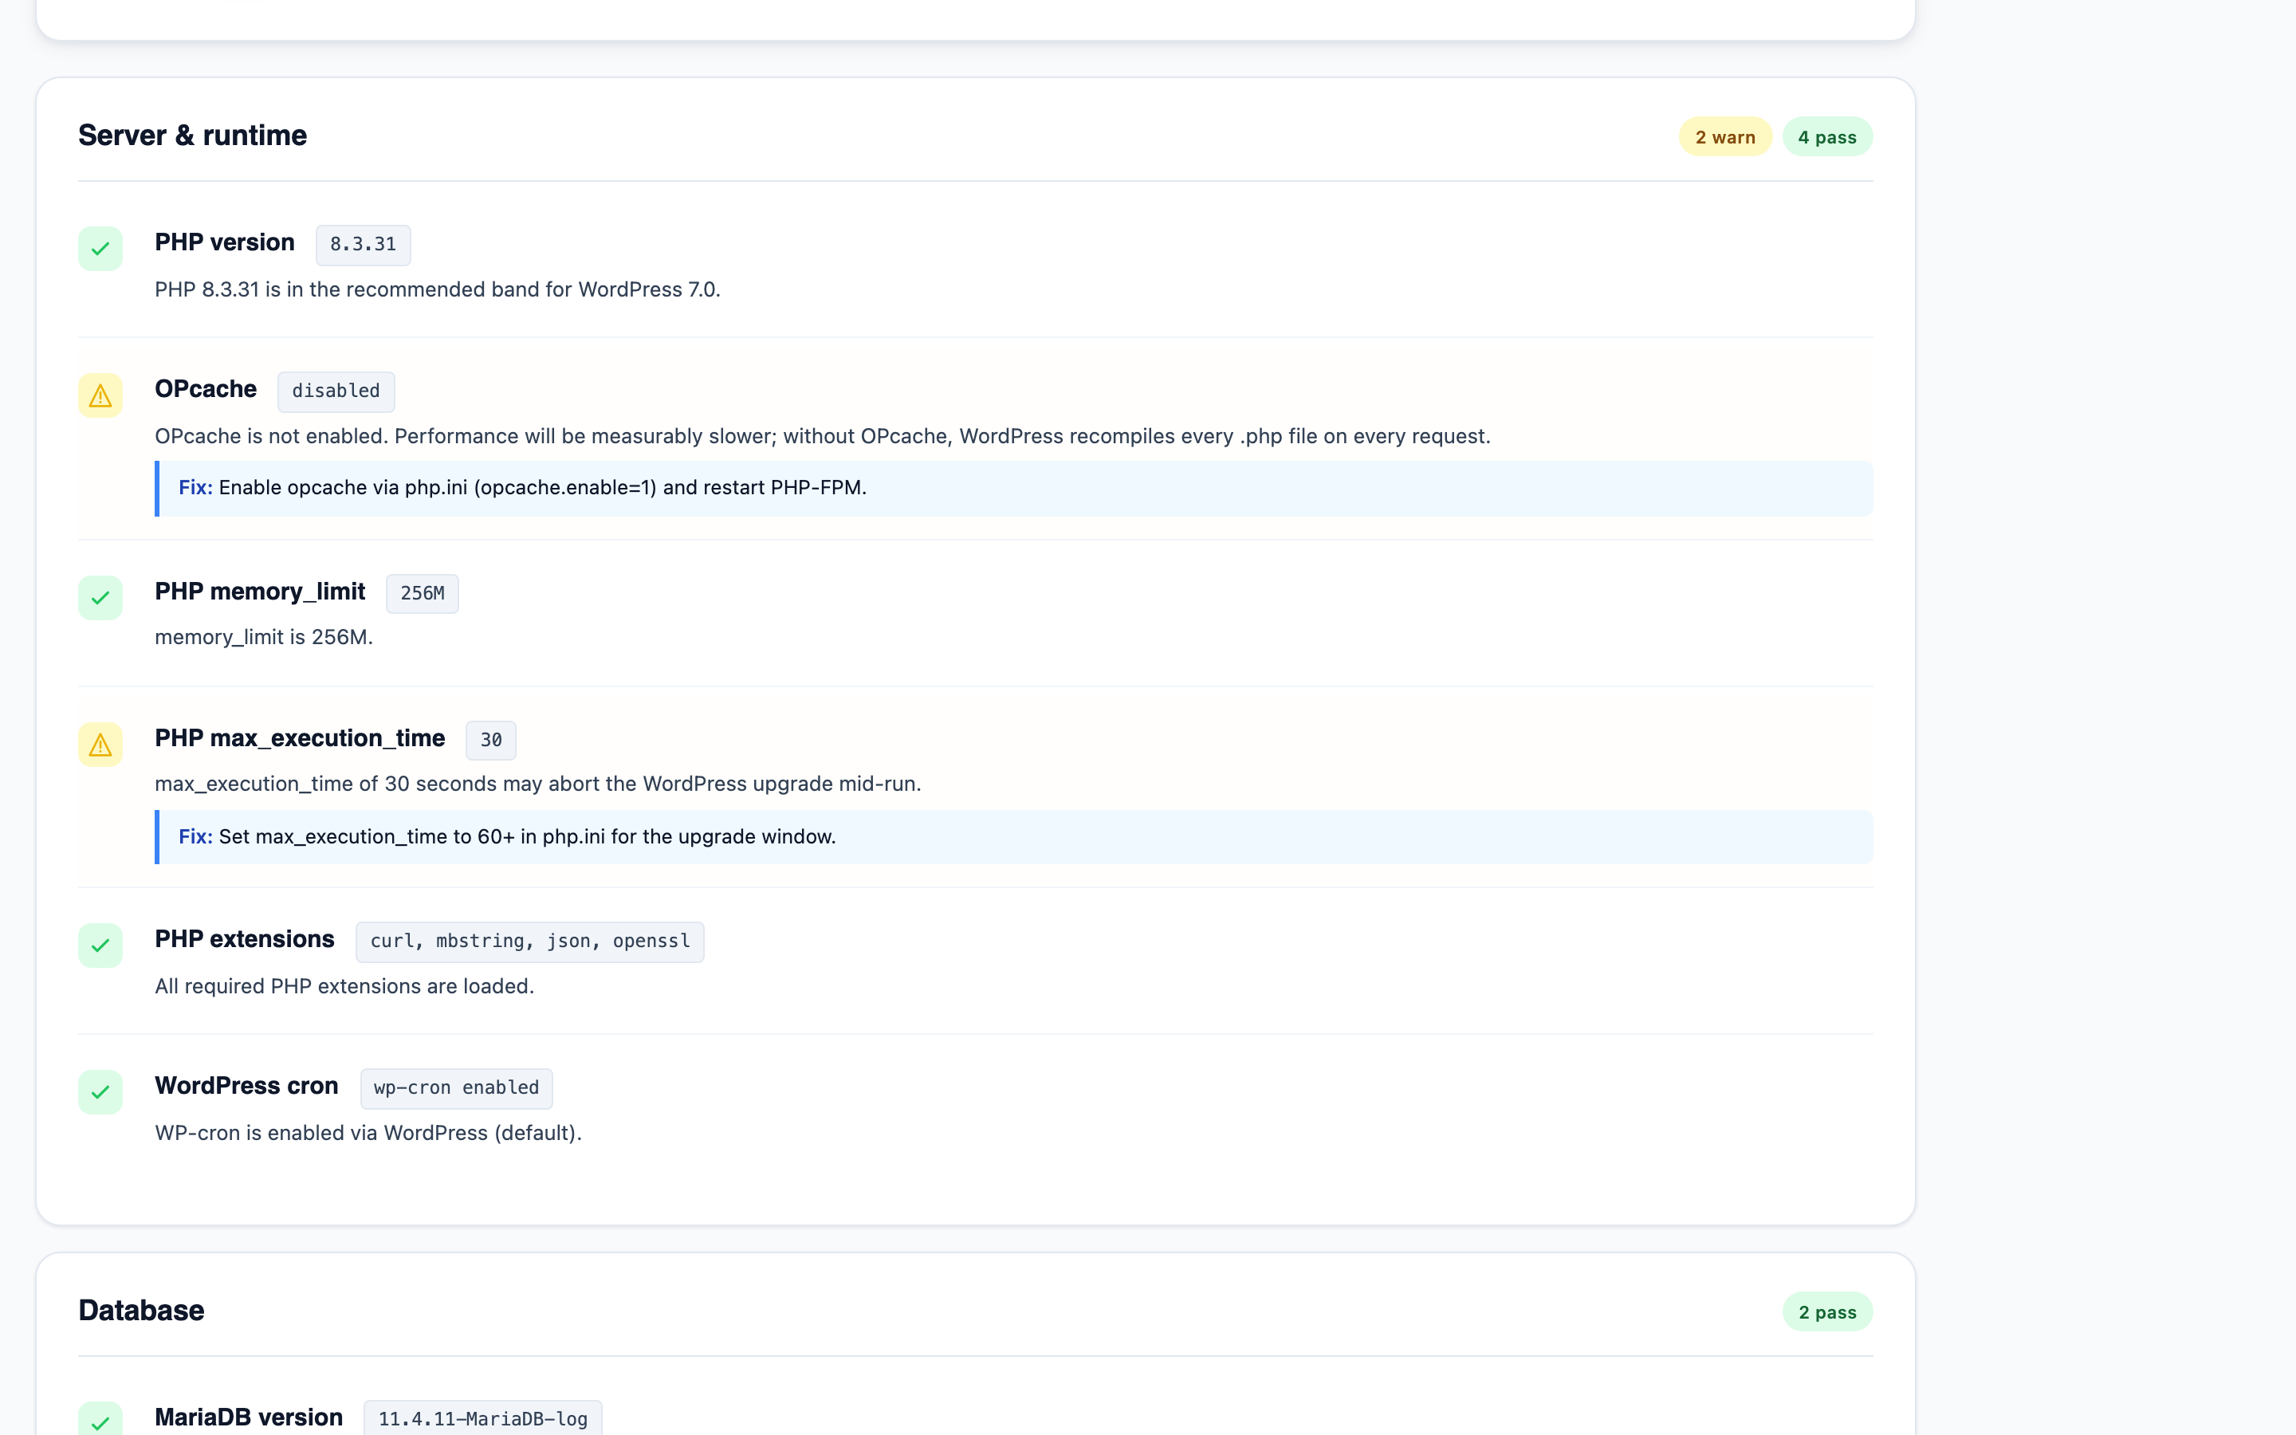Click the PHP memory_limit title
2296x1435 pixels.
pos(260,592)
